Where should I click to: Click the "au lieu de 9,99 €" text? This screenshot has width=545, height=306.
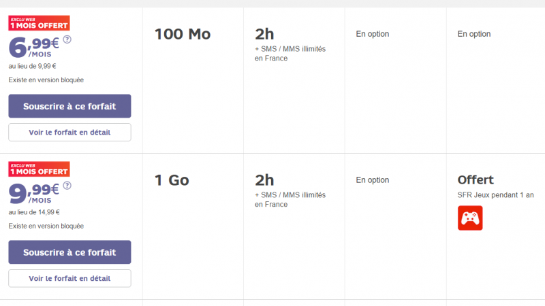coord(32,66)
